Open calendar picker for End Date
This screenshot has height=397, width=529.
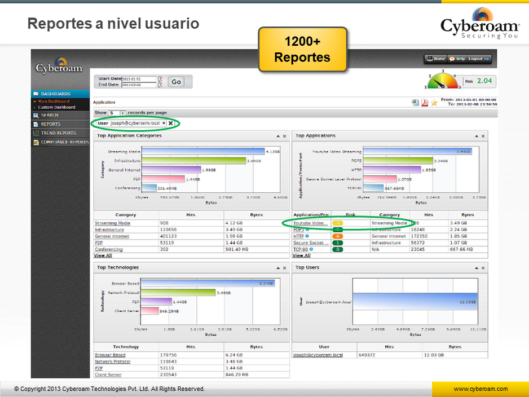pos(160,85)
